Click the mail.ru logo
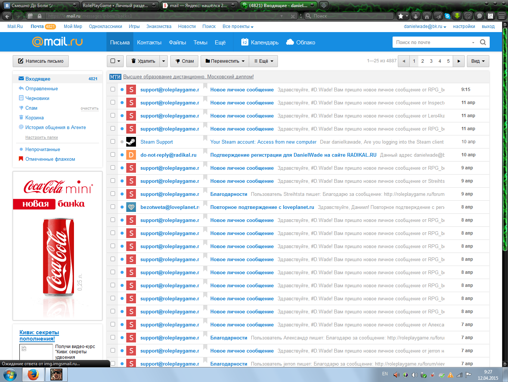 coord(58,42)
